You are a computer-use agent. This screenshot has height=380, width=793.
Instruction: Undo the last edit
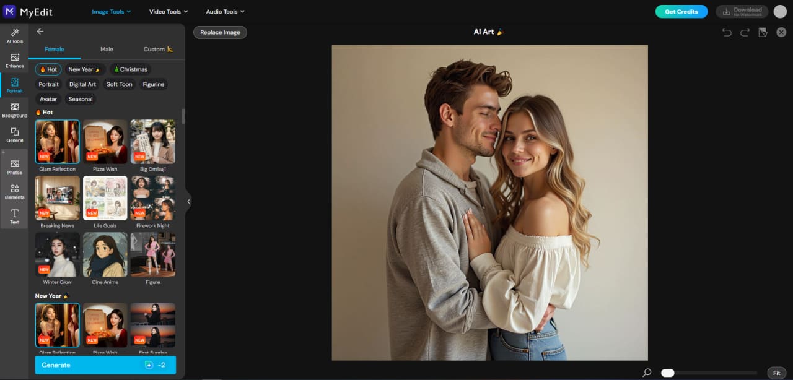tap(726, 32)
